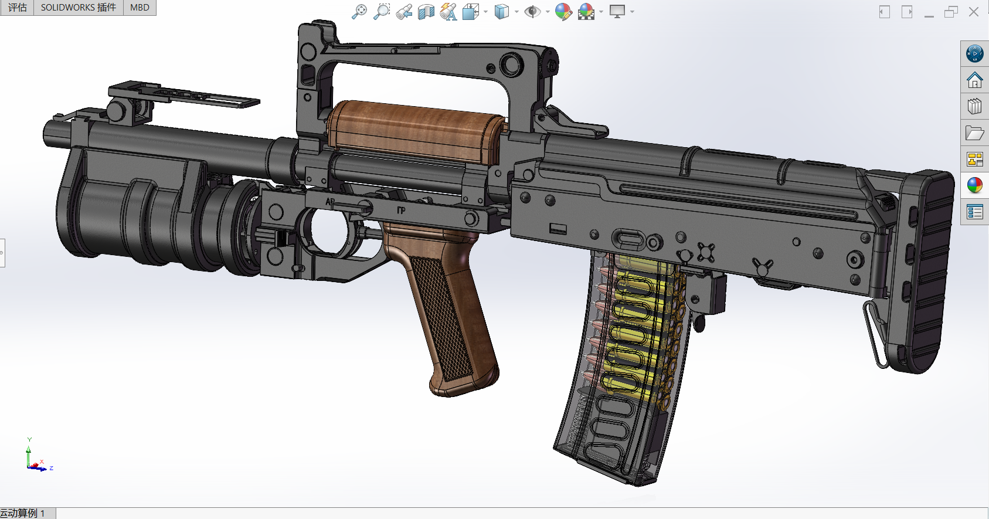
Task: Open the Design Library books icon
Action: coord(975,107)
